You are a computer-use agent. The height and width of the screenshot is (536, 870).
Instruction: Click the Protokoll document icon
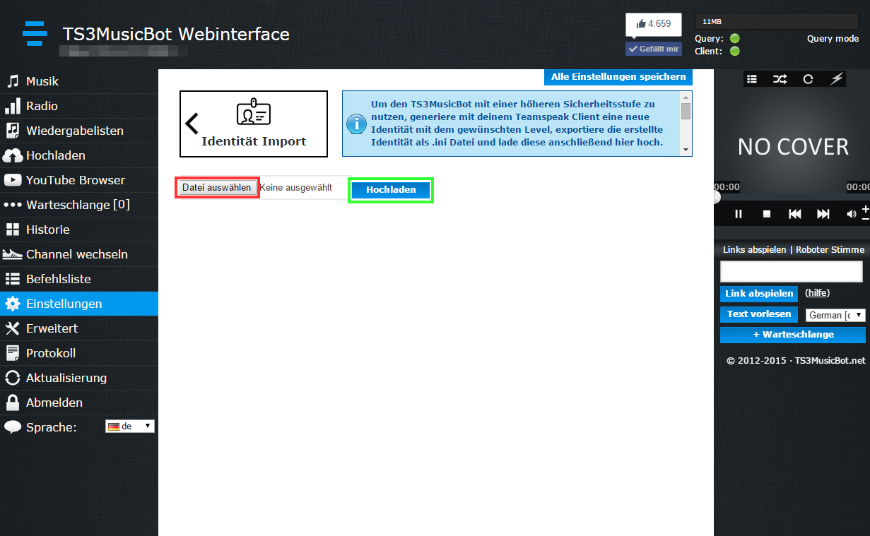tap(13, 353)
